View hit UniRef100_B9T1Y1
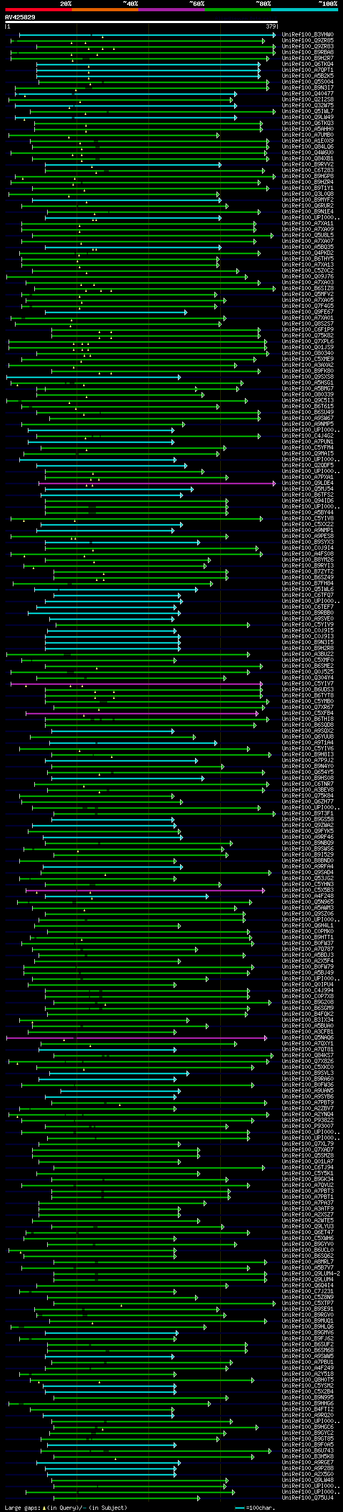This screenshot has width=343, height=1512. coord(308,188)
